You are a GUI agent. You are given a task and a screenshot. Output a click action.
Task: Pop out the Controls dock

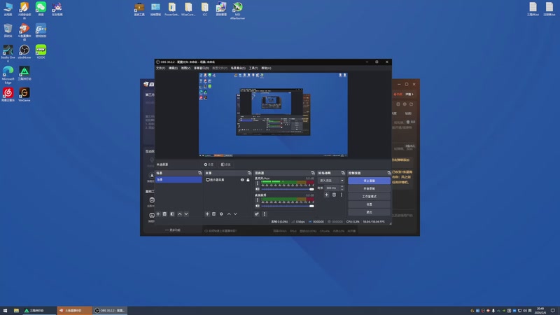pos(389,173)
